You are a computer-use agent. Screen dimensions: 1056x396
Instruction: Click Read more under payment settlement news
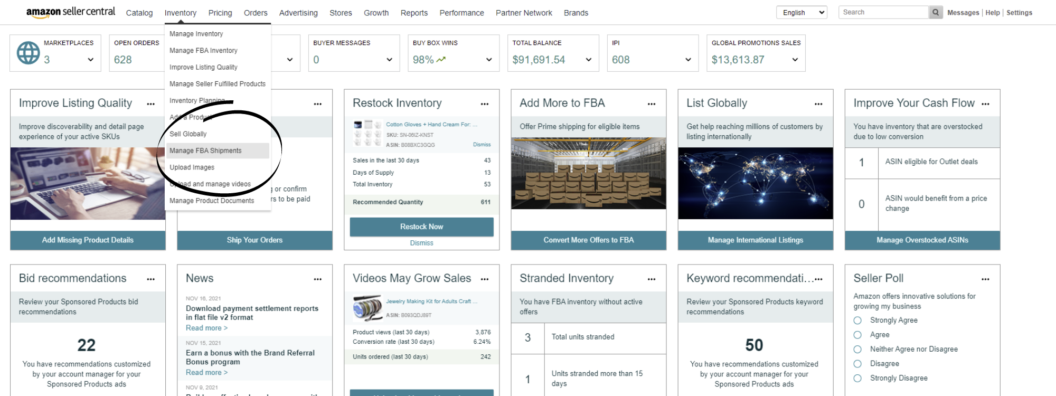206,328
